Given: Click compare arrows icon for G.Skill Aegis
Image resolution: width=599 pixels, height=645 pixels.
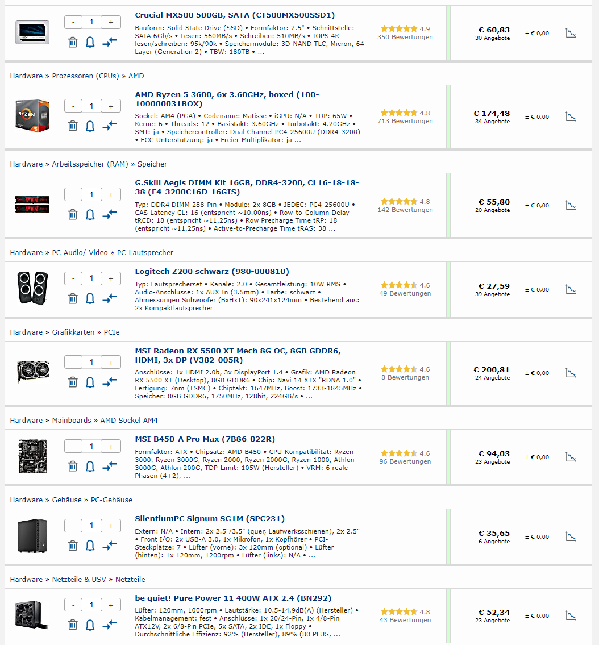Looking at the screenshot, I should [x=110, y=214].
